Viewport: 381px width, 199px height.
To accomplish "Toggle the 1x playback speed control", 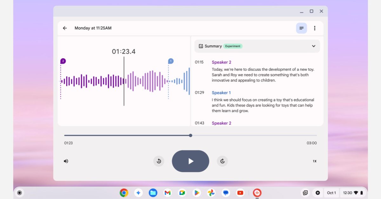I will click(314, 161).
